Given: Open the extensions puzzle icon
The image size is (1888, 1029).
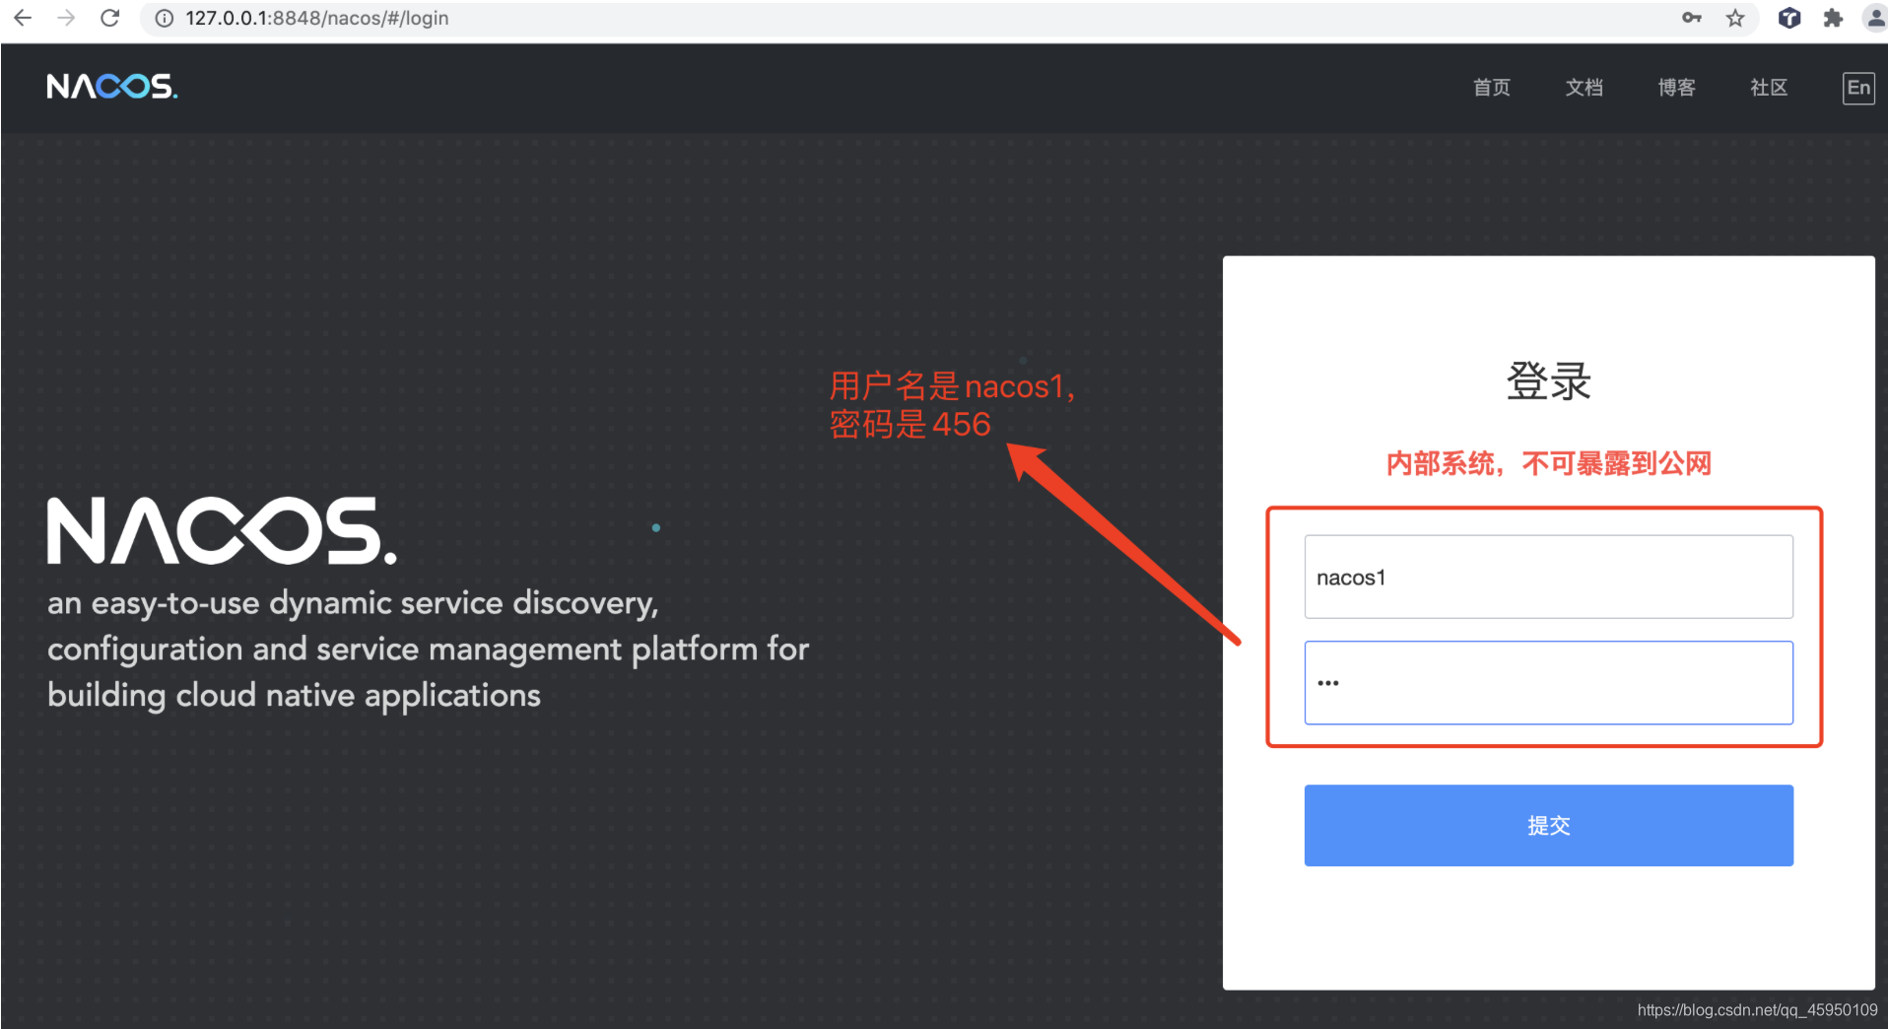Looking at the screenshot, I should tap(1833, 18).
